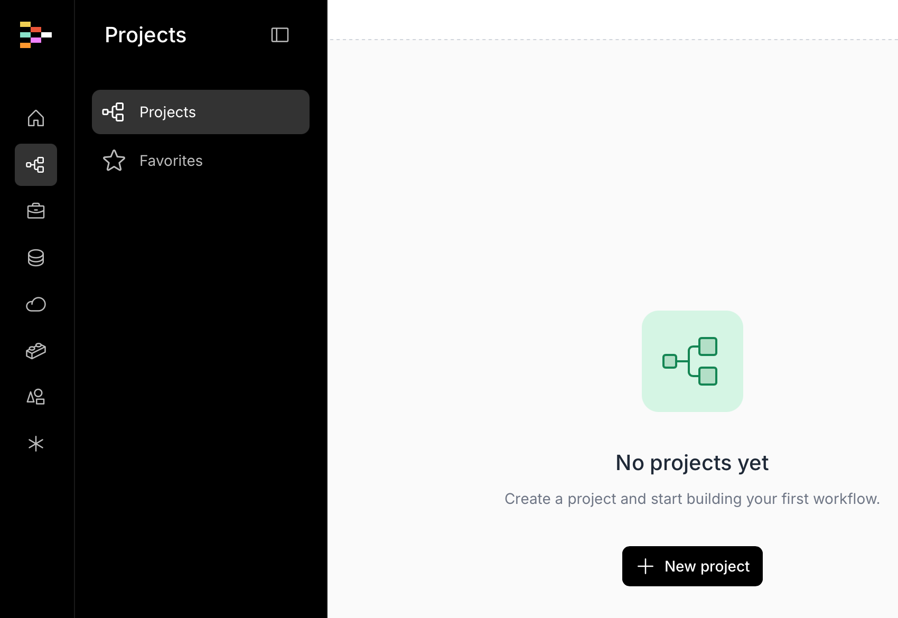
Task: Click the Projects sidebar title
Action: pyautogui.click(x=145, y=35)
